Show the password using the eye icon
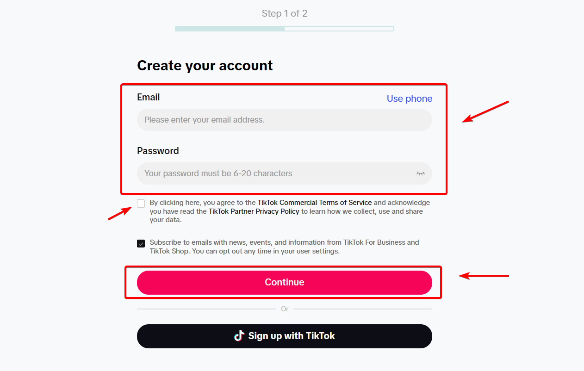Viewport: 584px width, 371px height. pyautogui.click(x=420, y=173)
